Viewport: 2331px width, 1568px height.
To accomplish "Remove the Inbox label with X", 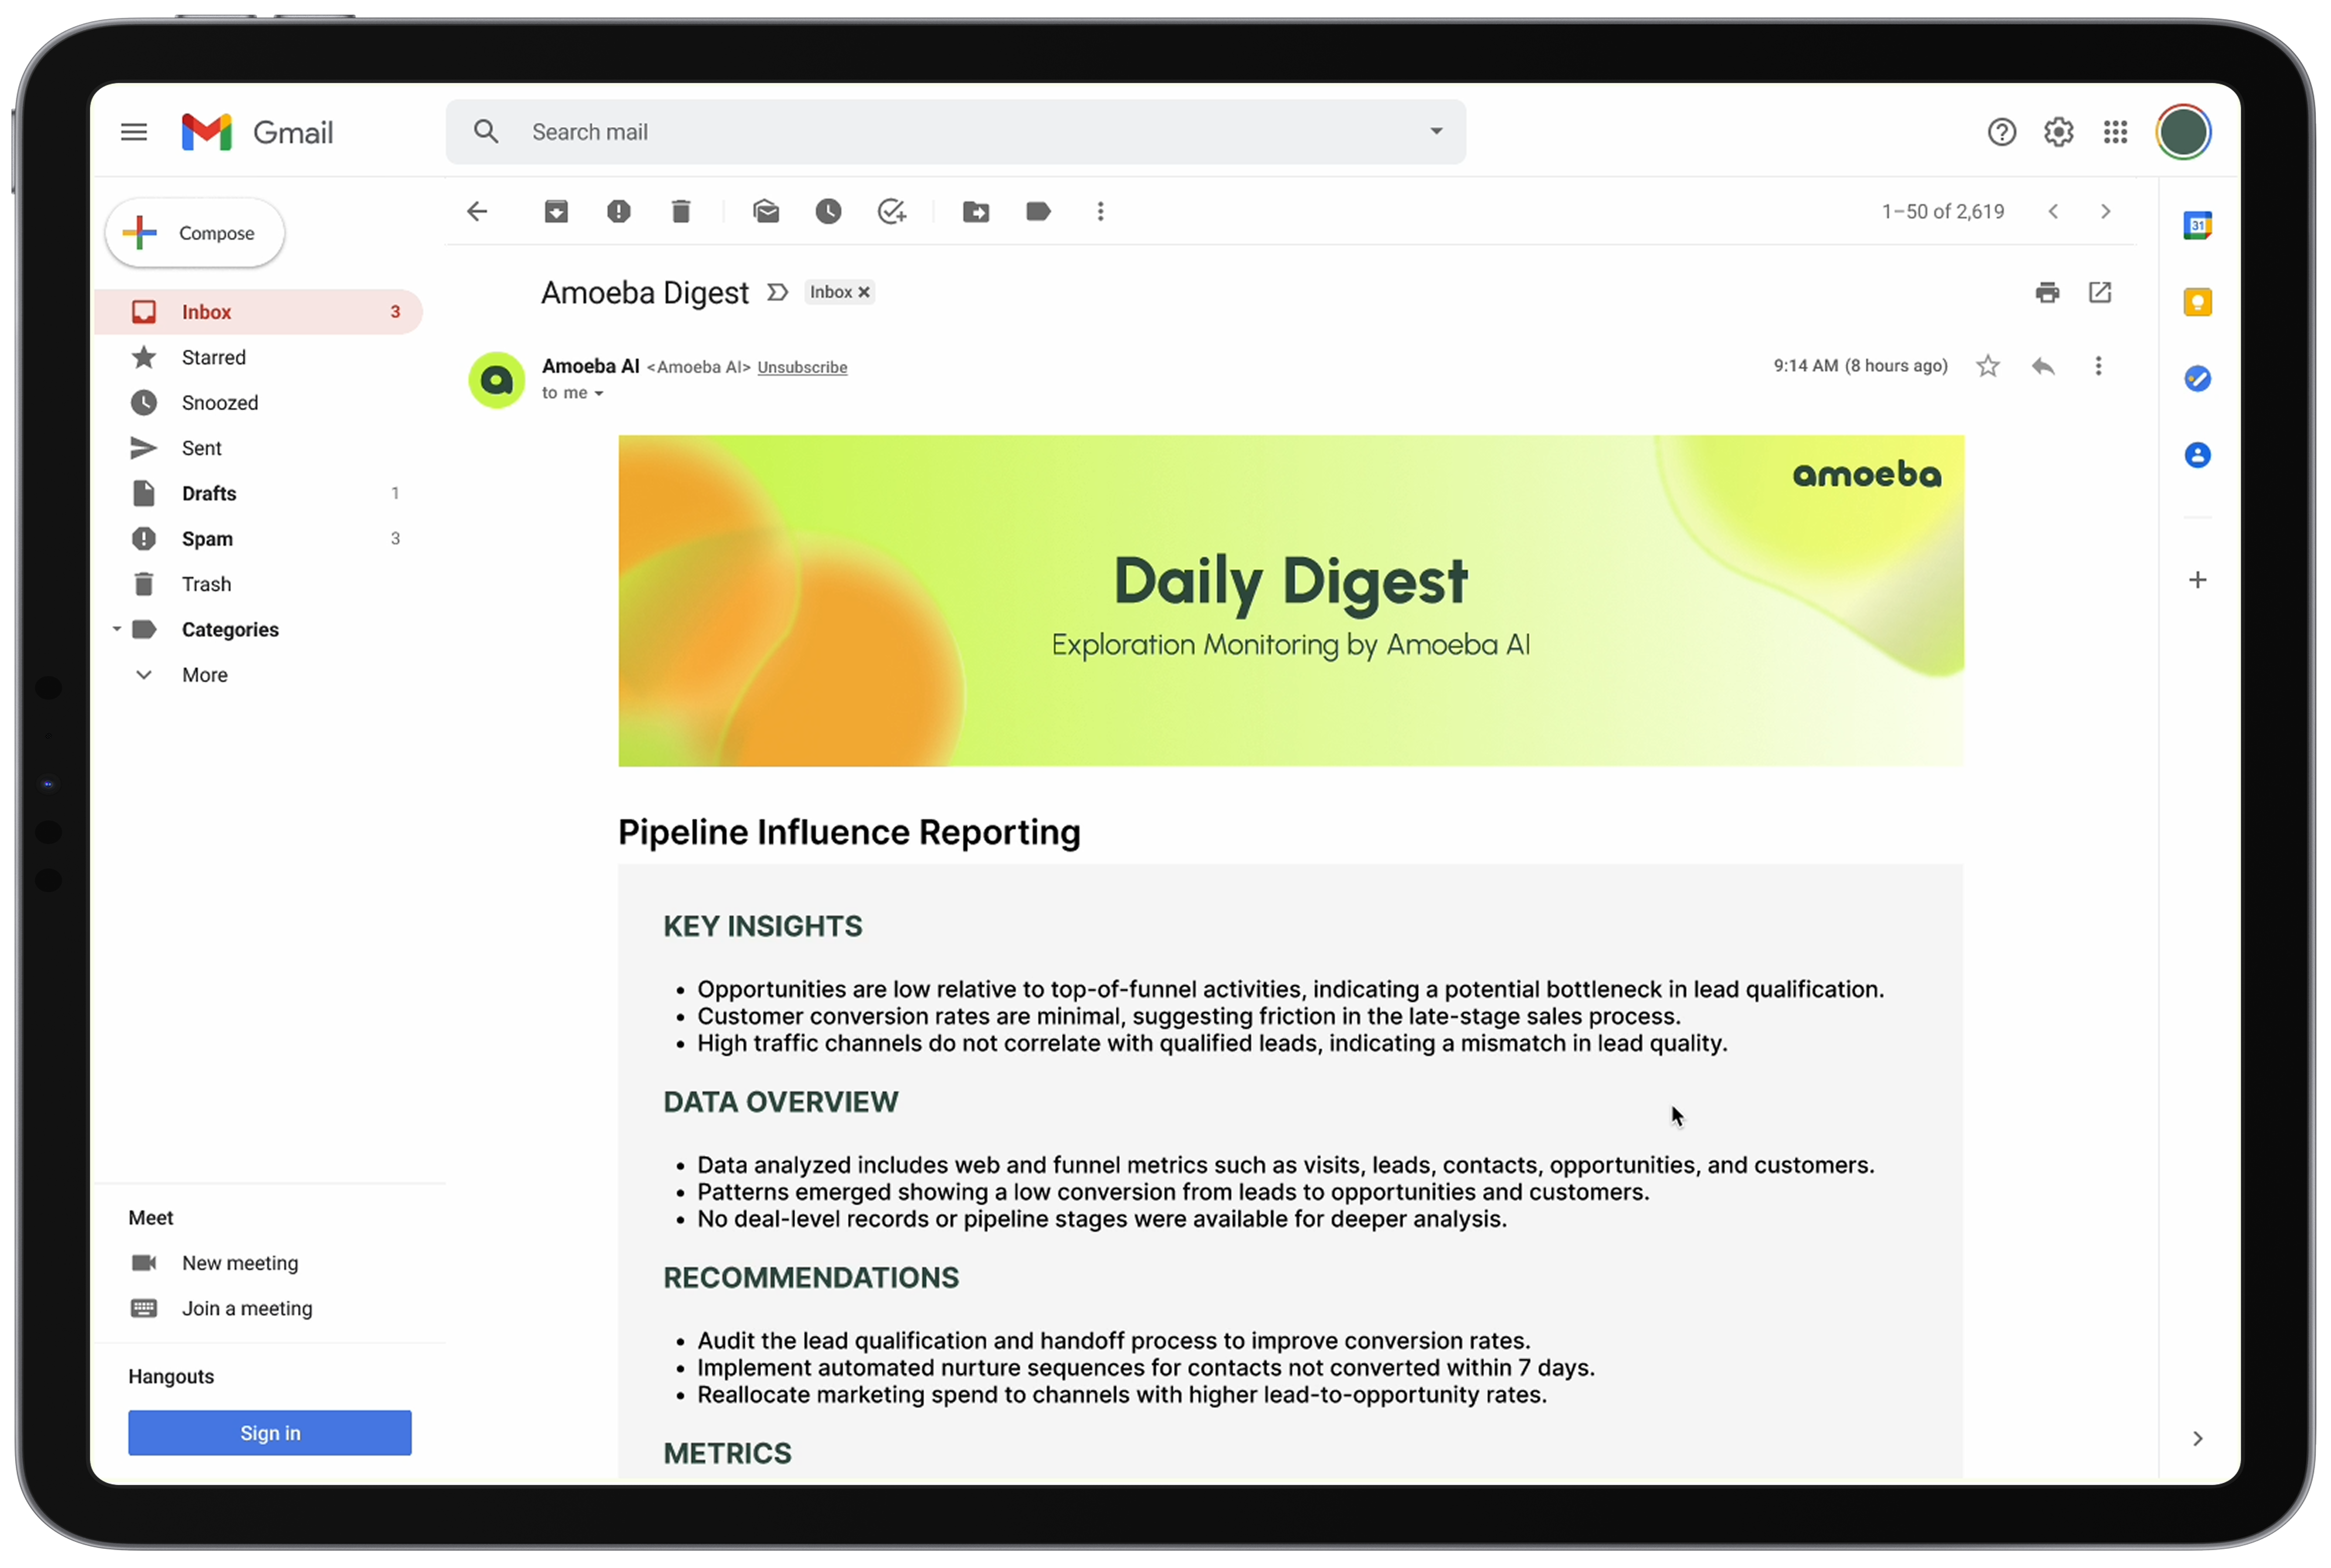I will click(864, 292).
